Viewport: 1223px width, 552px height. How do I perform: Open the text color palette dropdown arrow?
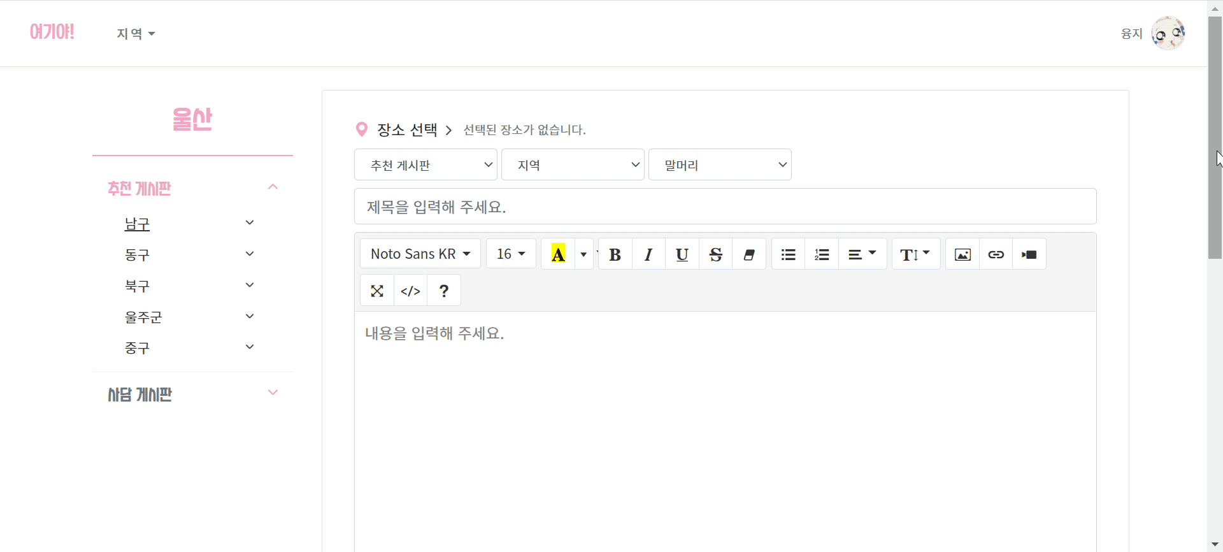583,254
